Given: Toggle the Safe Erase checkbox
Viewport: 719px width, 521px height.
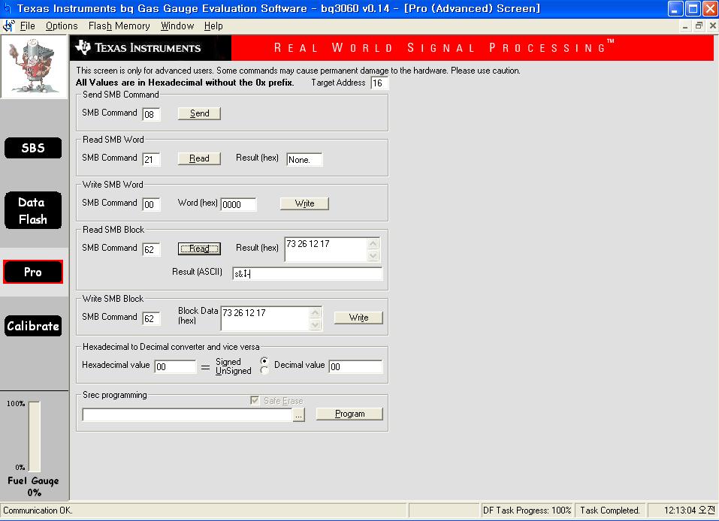Looking at the screenshot, I should (255, 400).
